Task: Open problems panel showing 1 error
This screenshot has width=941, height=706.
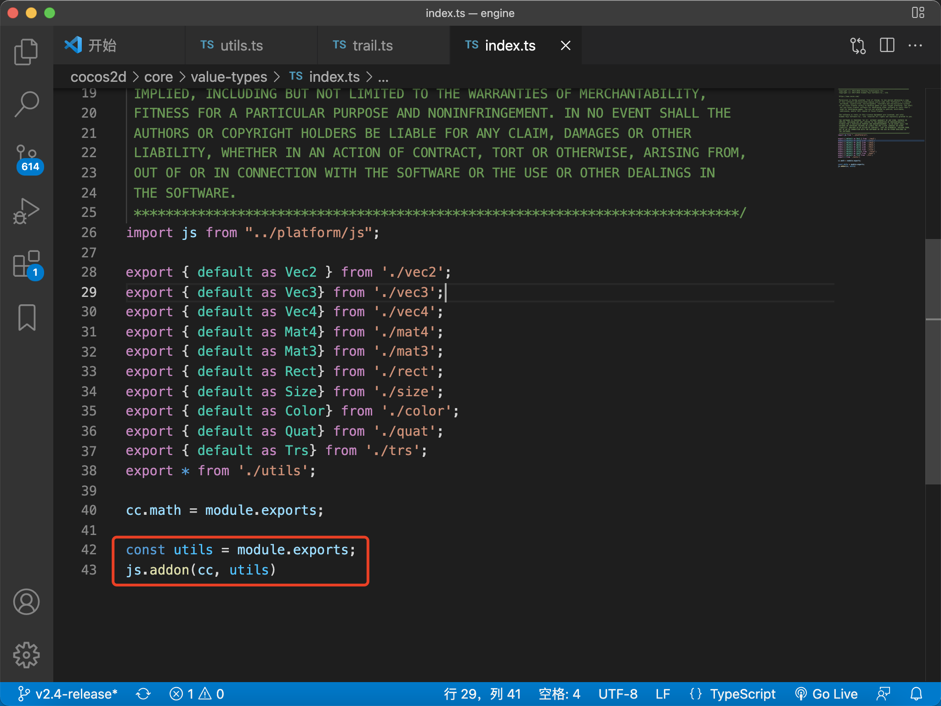Action: coord(197,694)
